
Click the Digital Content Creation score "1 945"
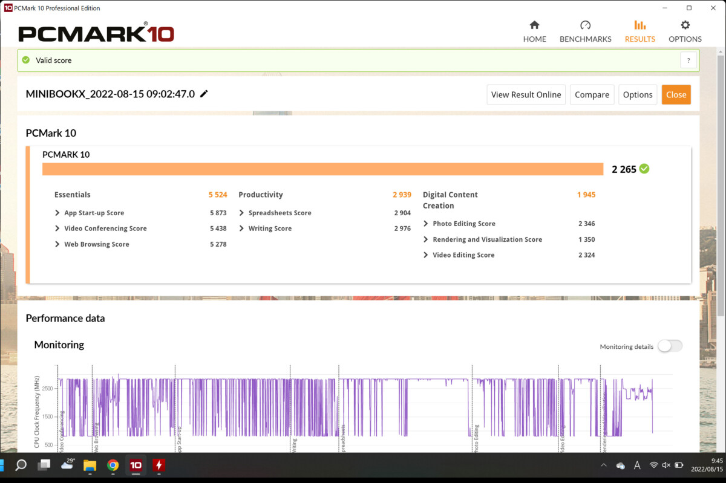coord(586,195)
